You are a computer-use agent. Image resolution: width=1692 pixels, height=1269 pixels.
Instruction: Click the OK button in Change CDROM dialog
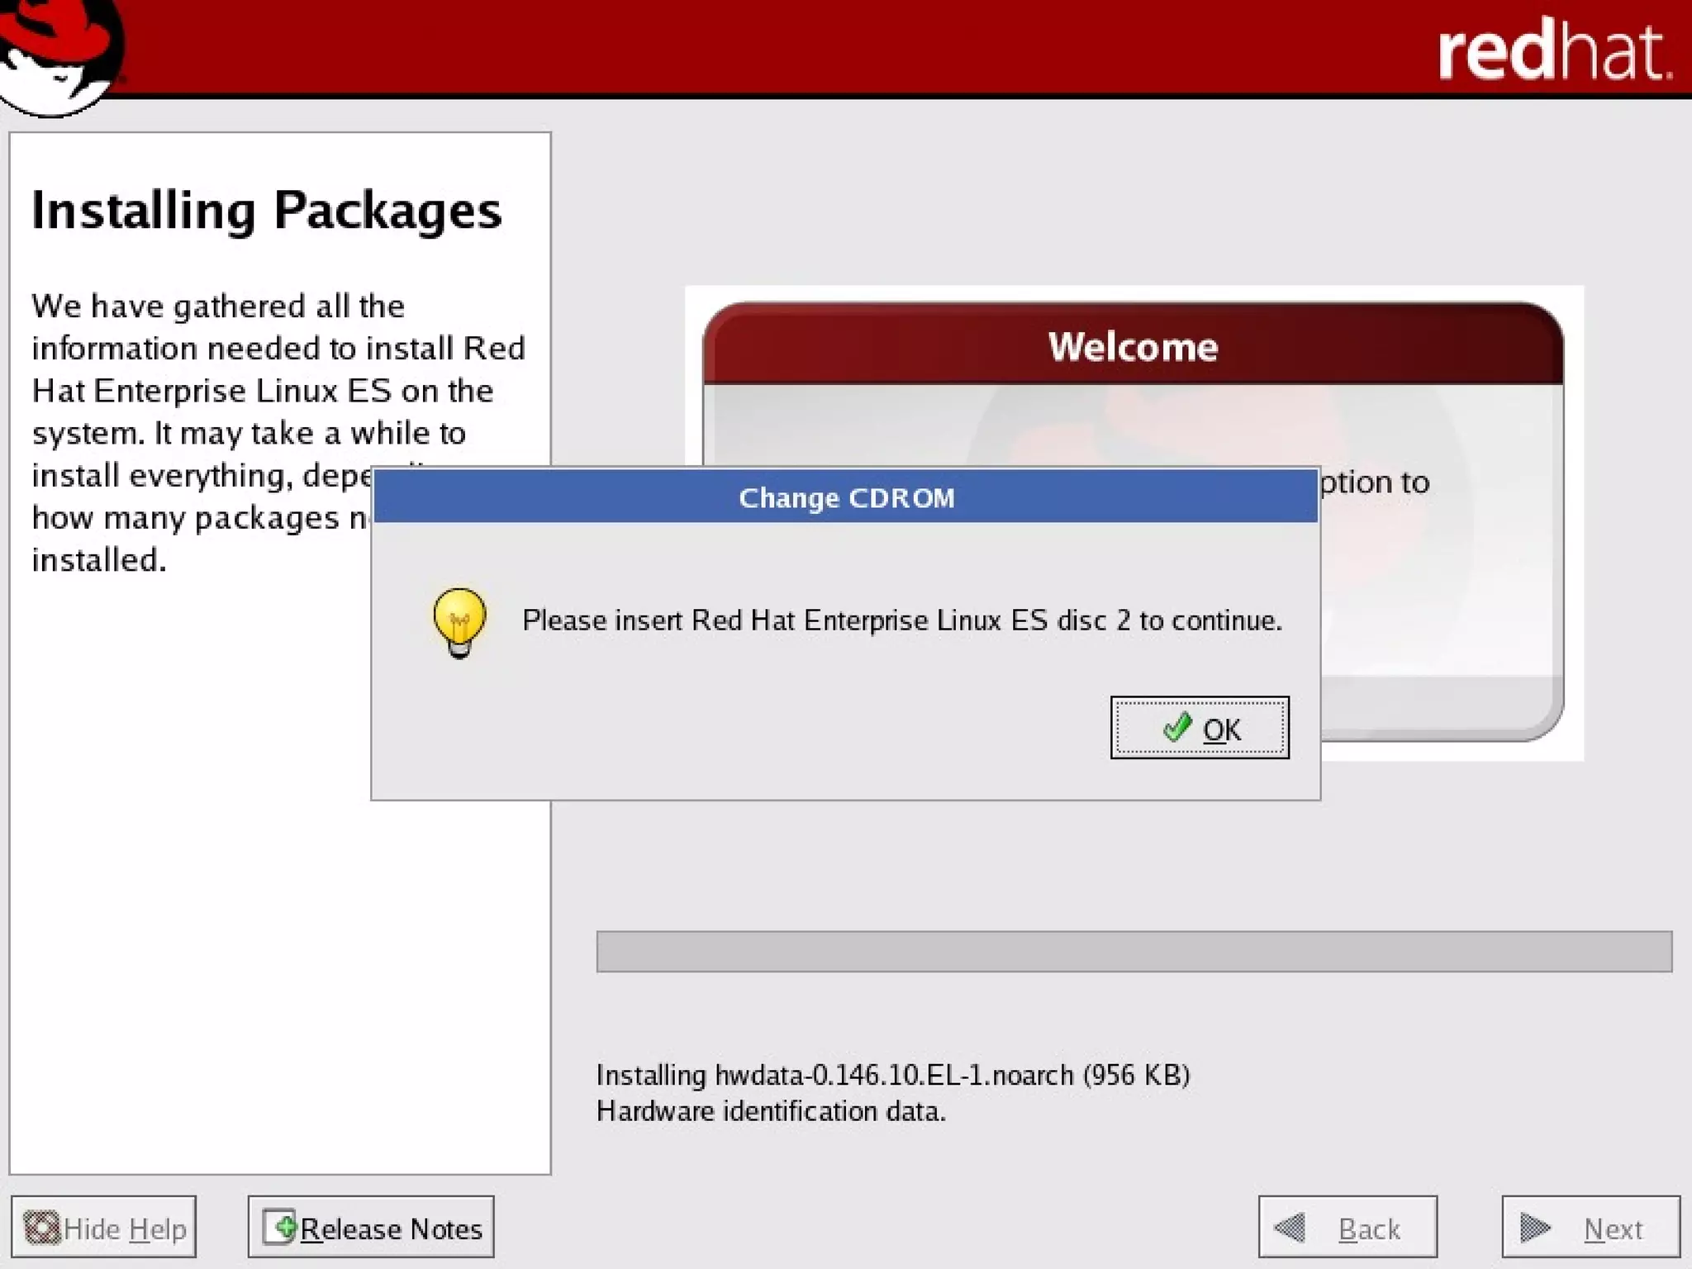(1199, 728)
